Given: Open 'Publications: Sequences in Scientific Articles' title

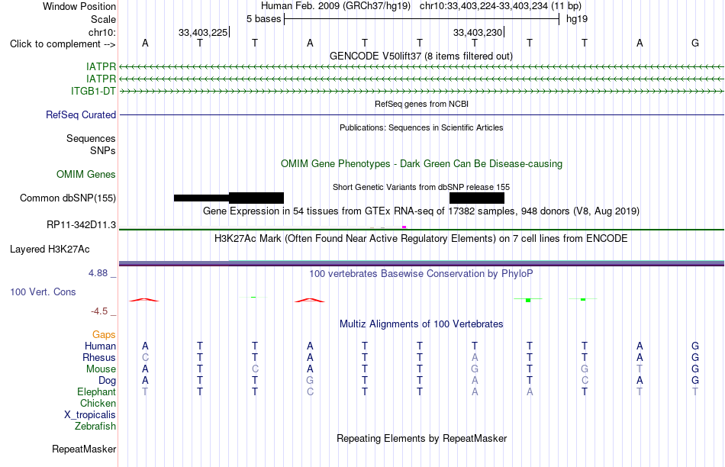Looking at the screenshot, I should click(421, 127).
